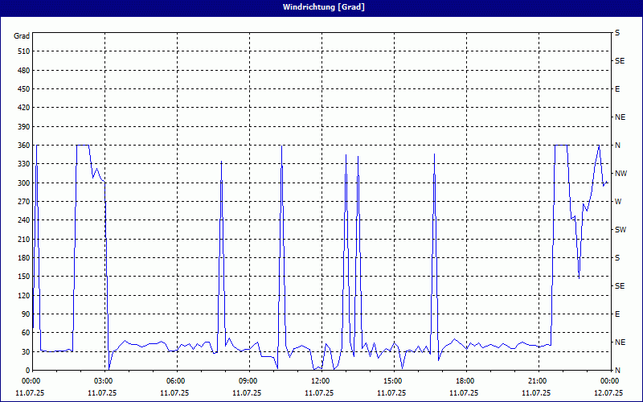
Task: Click the NW compass label on the right axis
Action: click(x=620, y=174)
